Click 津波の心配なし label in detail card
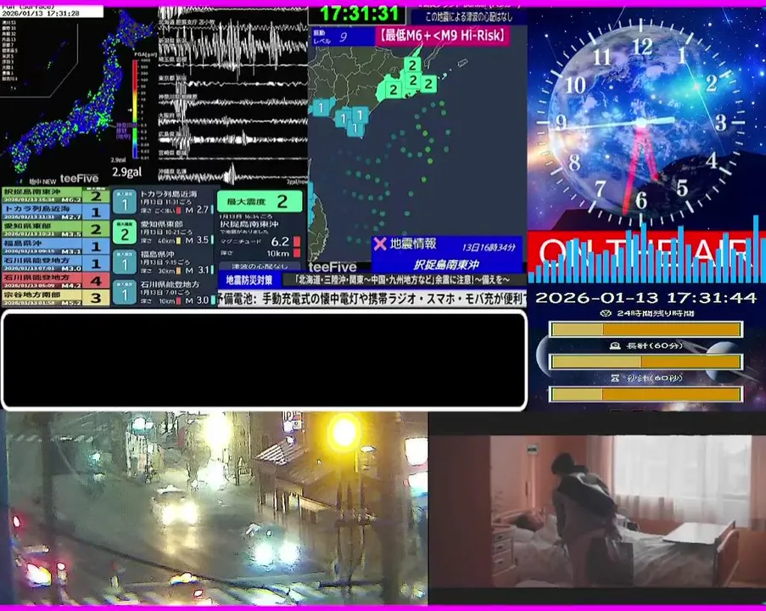This screenshot has width=766, height=611. point(260,266)
